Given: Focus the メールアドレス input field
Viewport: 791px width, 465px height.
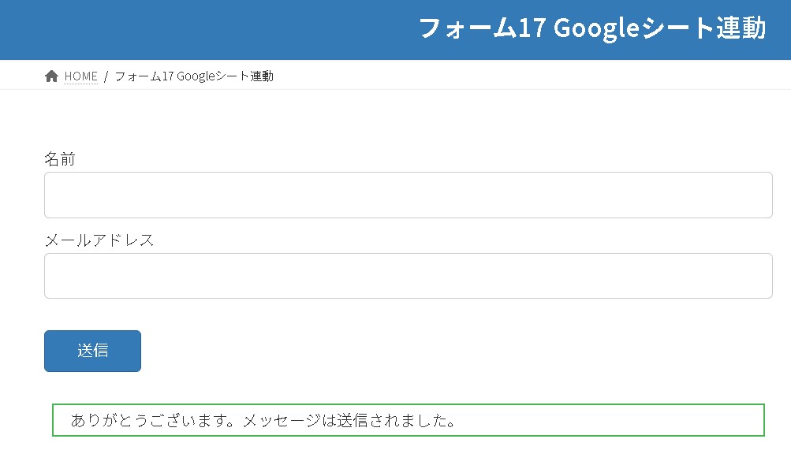Looking at the screenshot, I should 408,276.
